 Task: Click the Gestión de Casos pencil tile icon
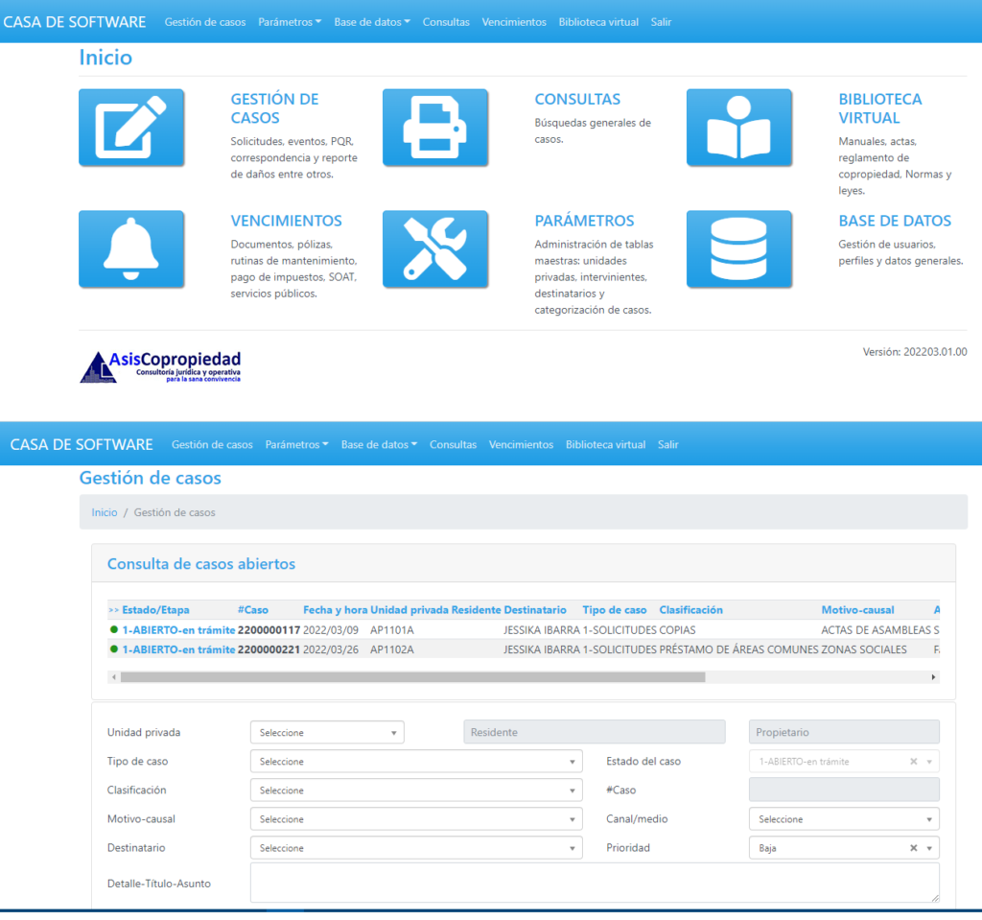[x=131, y=128]
